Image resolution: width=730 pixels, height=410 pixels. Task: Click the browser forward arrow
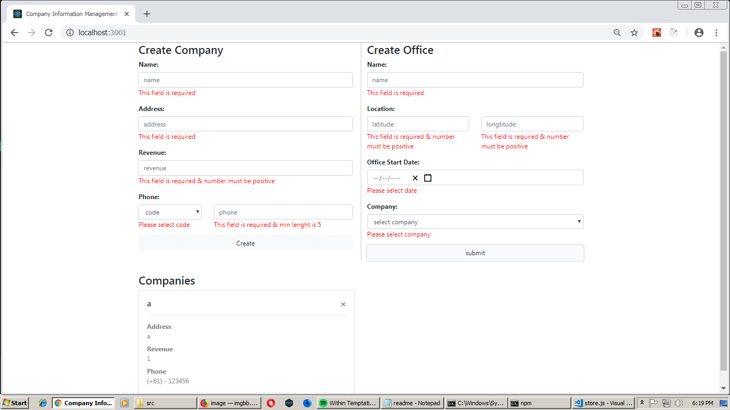(32, 33)
